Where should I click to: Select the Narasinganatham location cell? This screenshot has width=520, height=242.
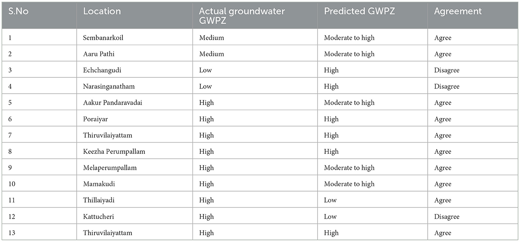point(109,87)
